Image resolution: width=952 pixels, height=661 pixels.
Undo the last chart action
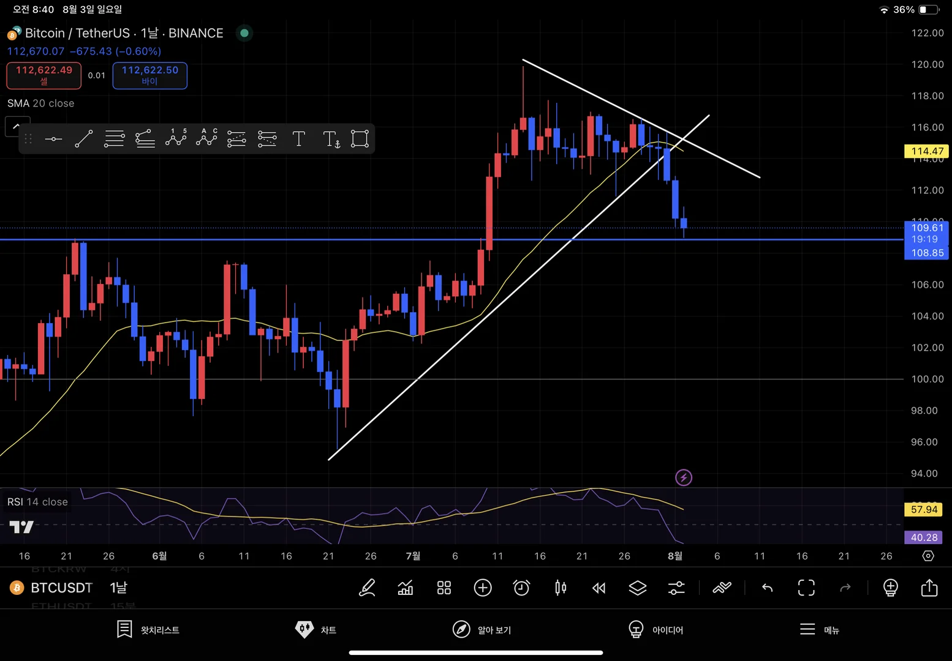[767, 588]
